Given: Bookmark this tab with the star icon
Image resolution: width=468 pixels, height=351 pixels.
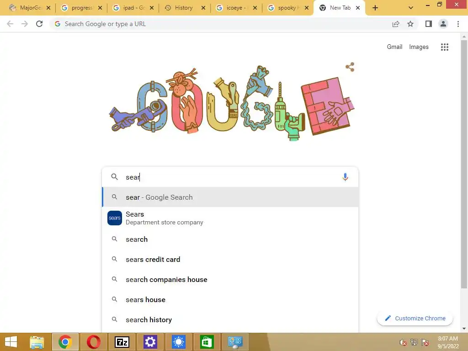Looking at the screenshot, I should pyautogui.click(x=410, y=24).
